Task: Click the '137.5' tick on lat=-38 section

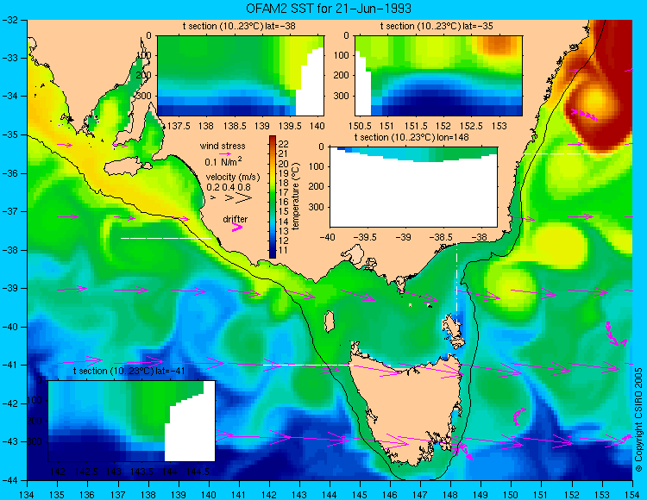Action: coord(179,126)
